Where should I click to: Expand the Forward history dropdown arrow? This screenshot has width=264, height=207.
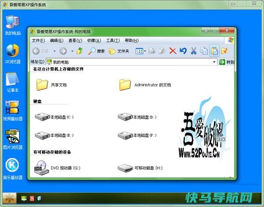(x=72, y=51)
